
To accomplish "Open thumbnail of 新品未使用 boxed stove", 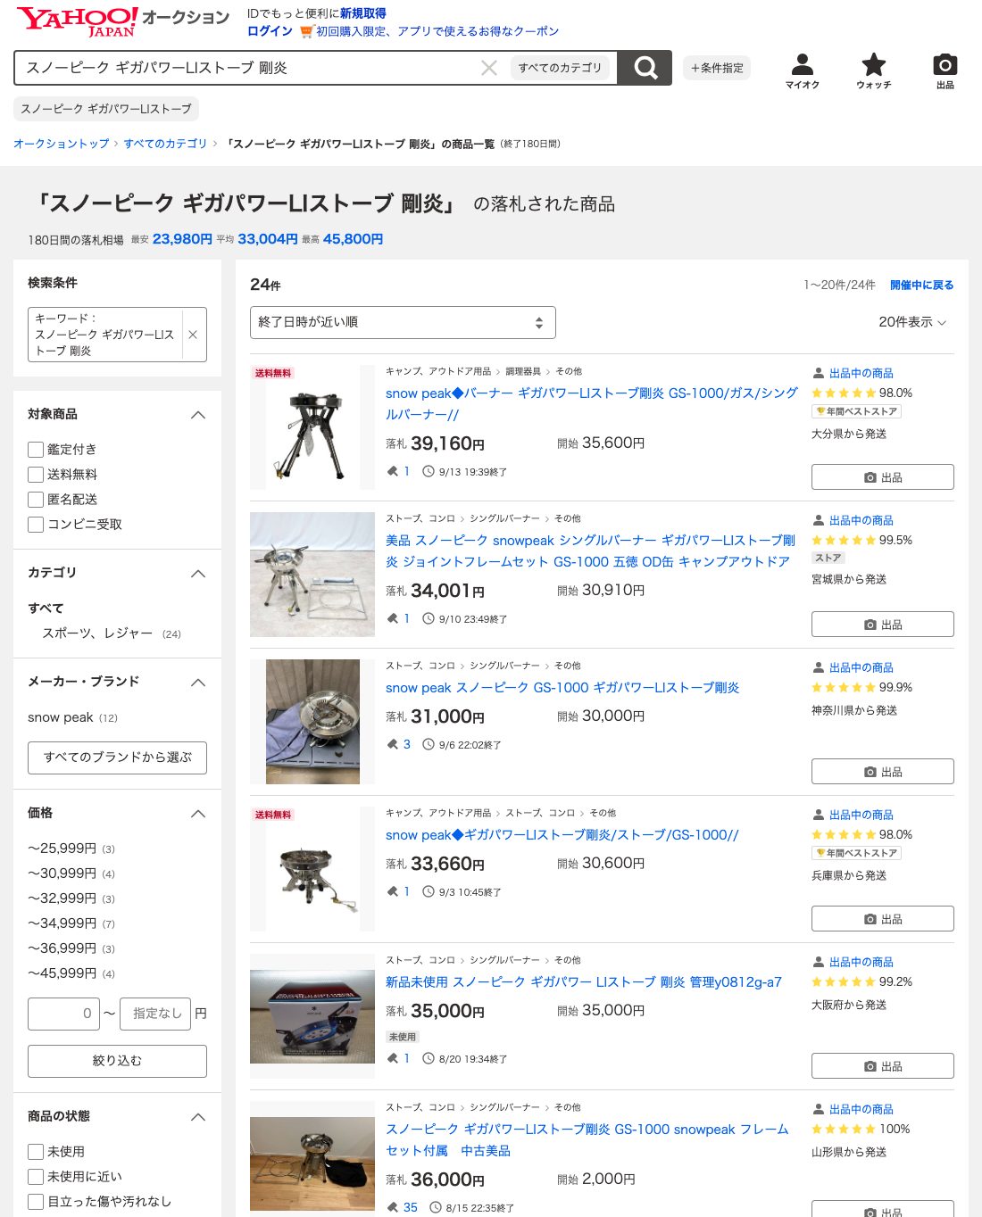I will [312, 1016].
